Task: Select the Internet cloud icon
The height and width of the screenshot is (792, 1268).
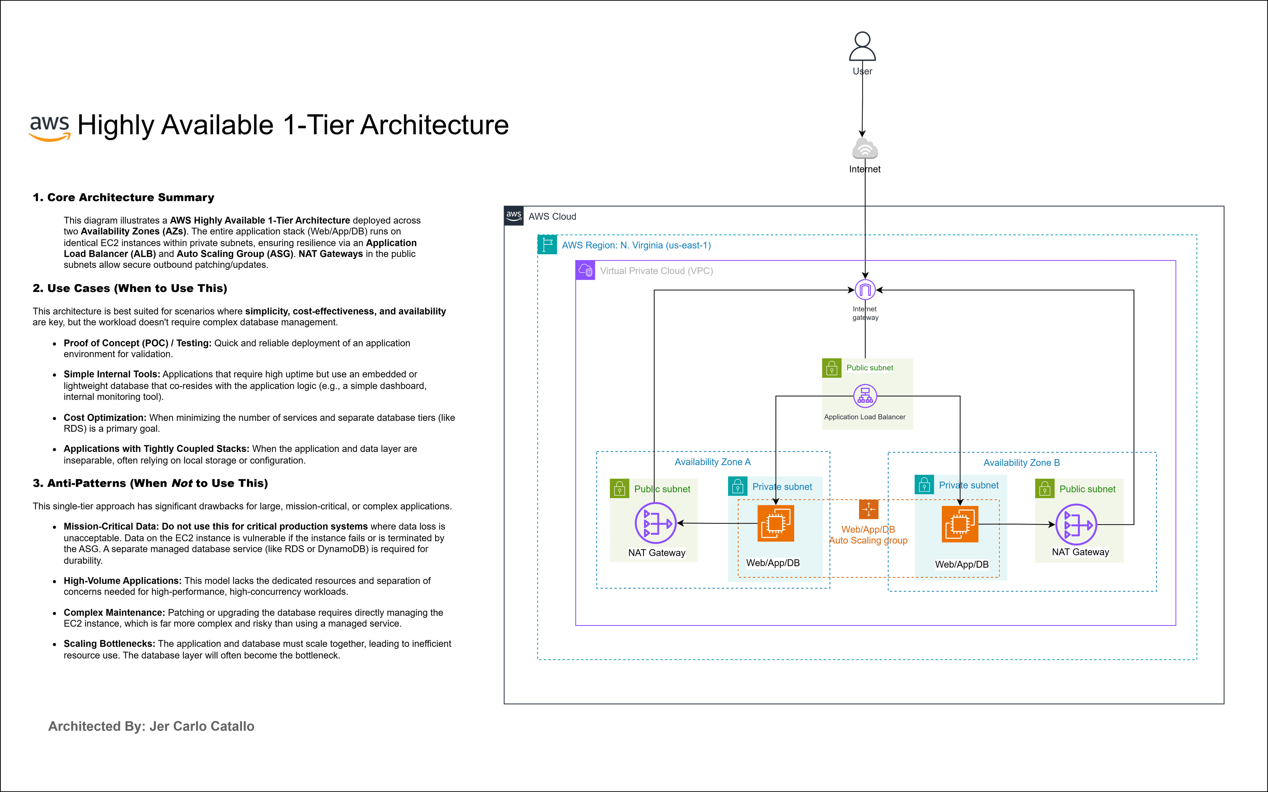Action: pos(865,148)
